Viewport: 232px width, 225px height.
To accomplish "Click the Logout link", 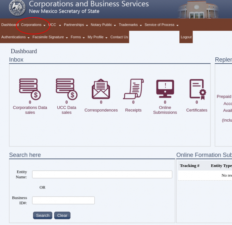I will point(186,37).
